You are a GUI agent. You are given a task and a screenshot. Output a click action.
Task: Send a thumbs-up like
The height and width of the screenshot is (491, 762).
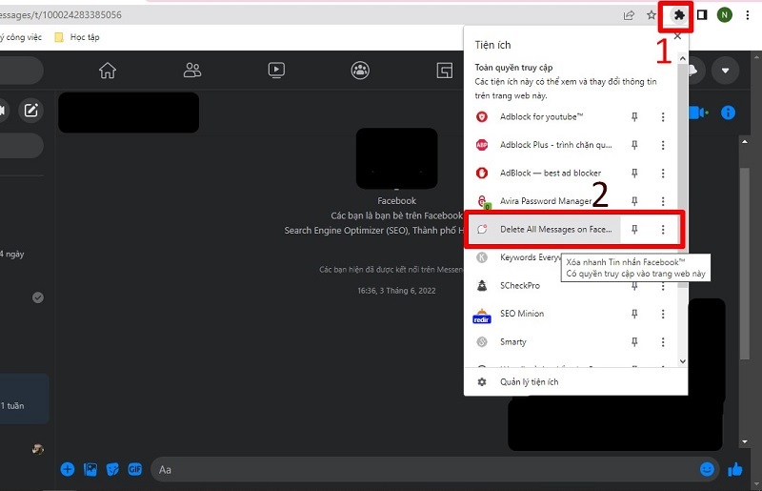[735, 469]
